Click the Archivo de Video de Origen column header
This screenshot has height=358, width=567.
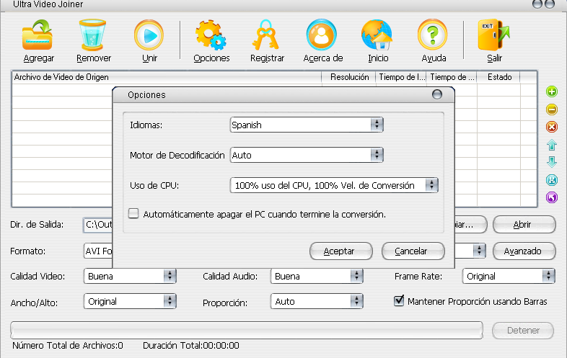click(167, 77)
